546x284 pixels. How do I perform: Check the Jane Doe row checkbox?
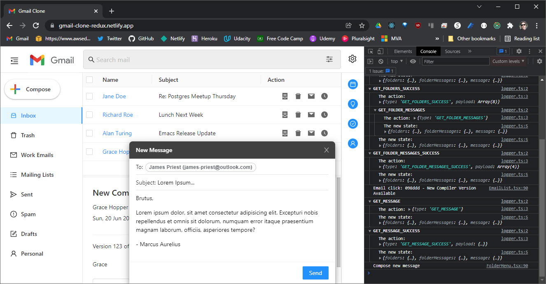click(89, 96)
